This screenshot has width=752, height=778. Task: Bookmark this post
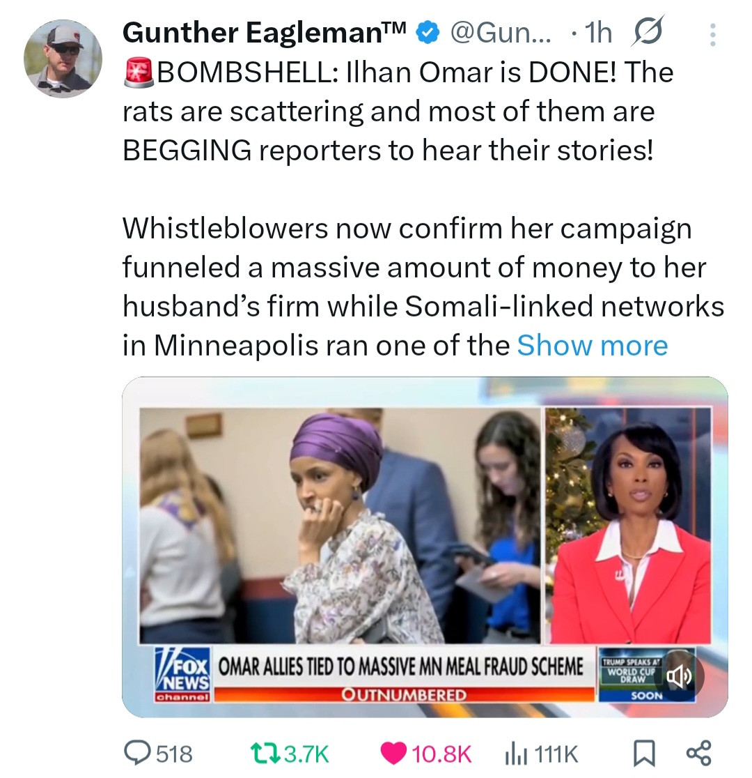click(645, 754)
